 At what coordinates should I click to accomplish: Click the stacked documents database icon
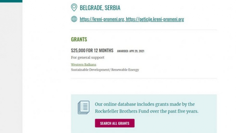[x=84, y=107]
